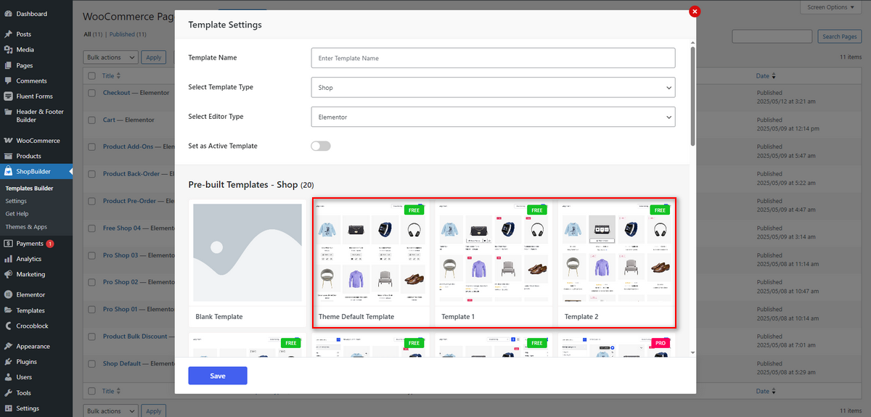Open Get Help submenu item

(x=17, y=214)
